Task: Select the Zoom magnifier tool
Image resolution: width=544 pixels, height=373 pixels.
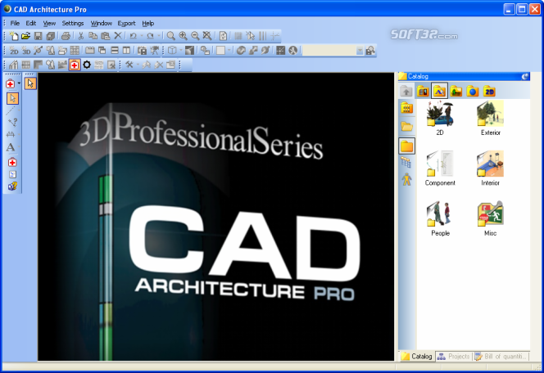Action: coord(170,36)
